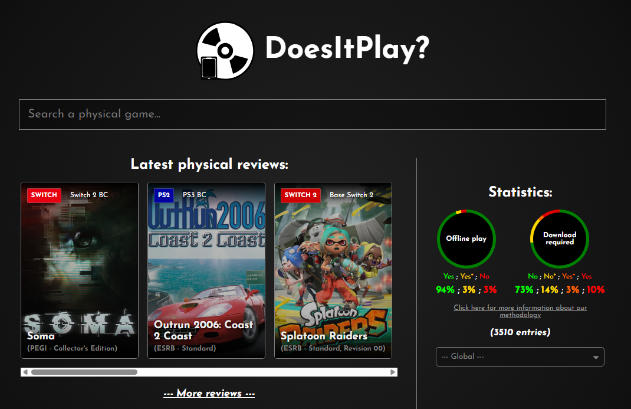The height and width of the screenshot is (409, 631).
Task: Click the (3510 entries) text
Action: point(520,332)
